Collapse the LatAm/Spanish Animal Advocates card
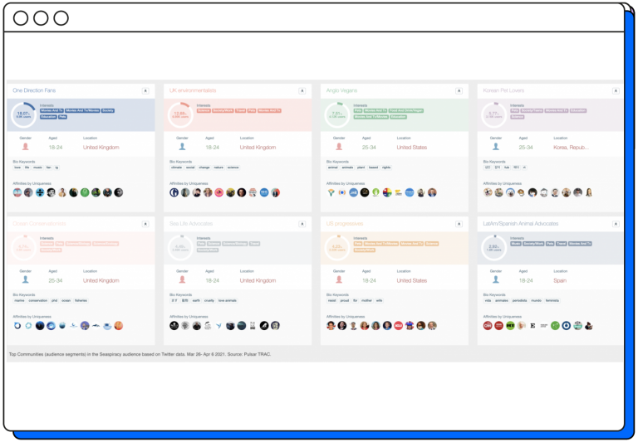638x442 pixels. (614, 224)
